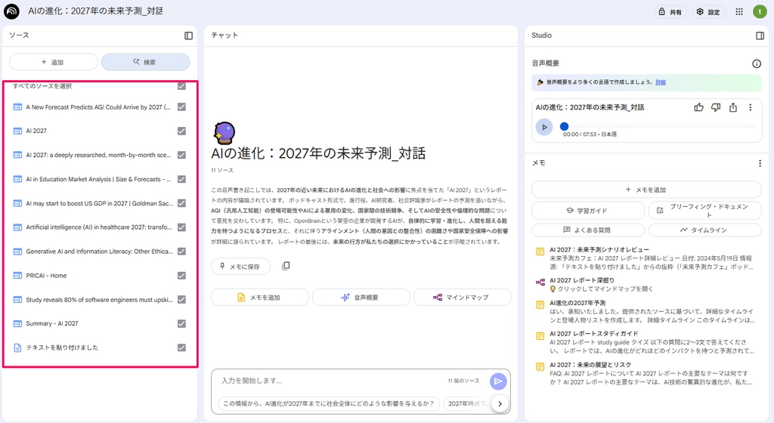
Task: Collapse the ソース panel using its icon
Action: [188, 36]
